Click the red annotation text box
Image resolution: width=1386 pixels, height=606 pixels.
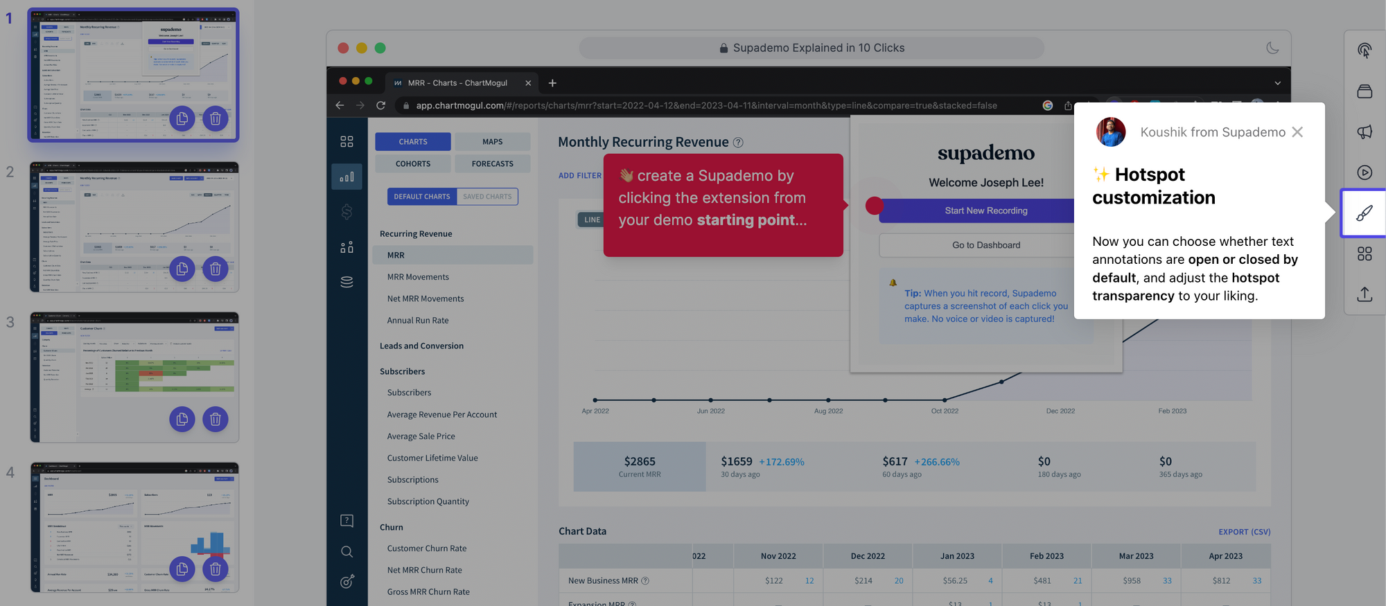pos(723,205)
